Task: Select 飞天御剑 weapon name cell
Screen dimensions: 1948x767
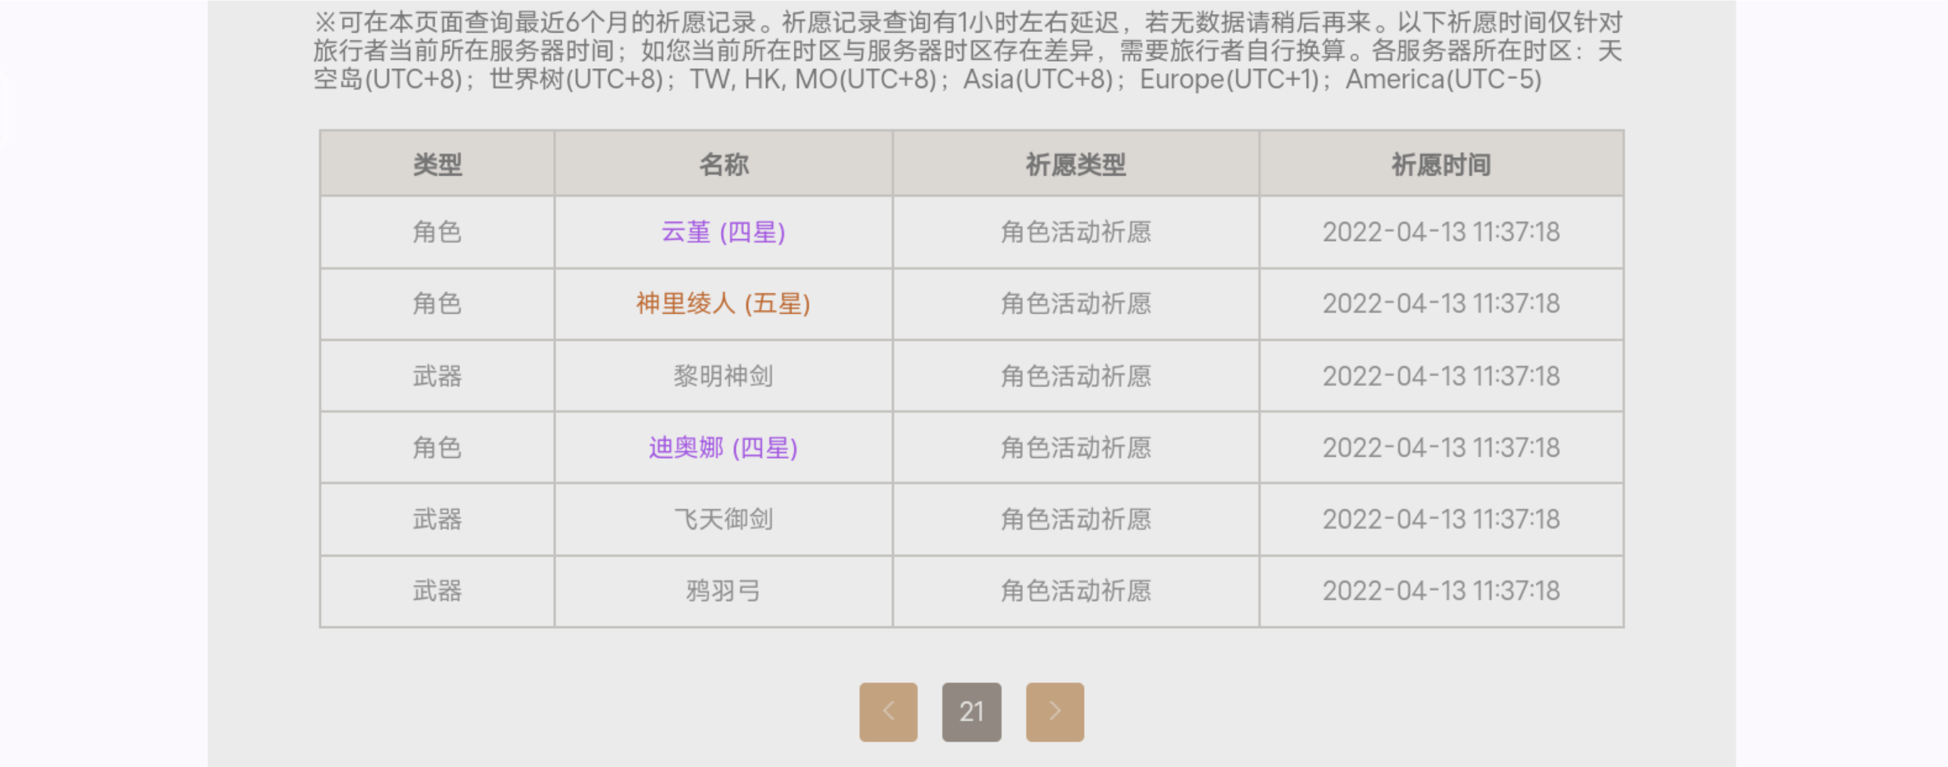Action: [x=723, y=520]
